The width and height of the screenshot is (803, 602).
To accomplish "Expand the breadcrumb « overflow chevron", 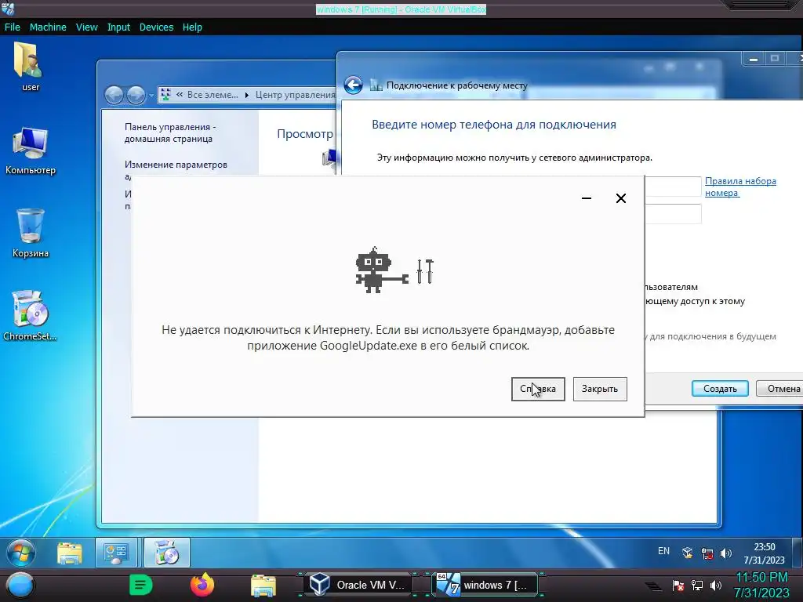I will click(180, 95).
